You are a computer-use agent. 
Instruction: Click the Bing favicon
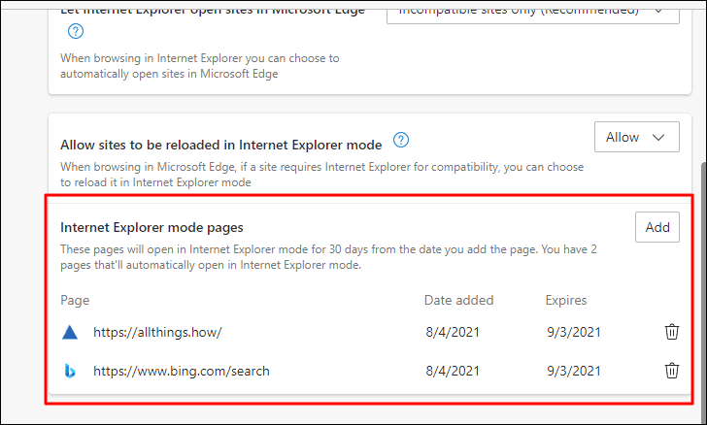click(70, 371)
